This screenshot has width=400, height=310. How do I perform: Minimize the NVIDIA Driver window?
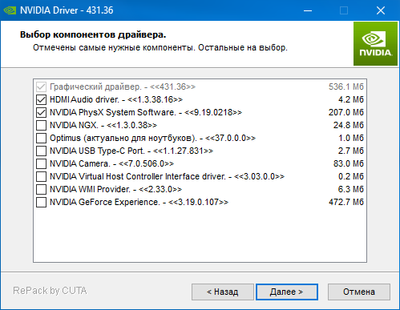pyautogui.click(x=308, y=10)
